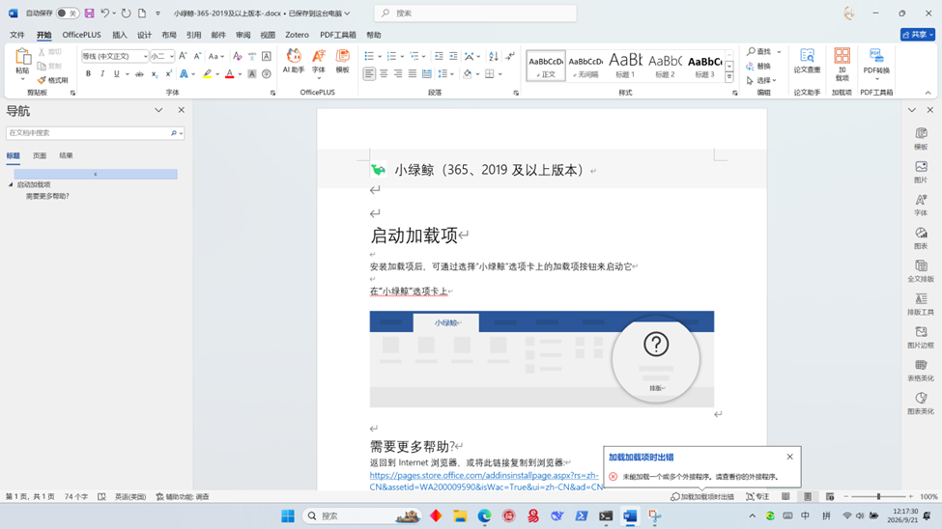Screen dimensions: 942x529
Task: Open the Windows Start menu
Action: tap(288, 515)
